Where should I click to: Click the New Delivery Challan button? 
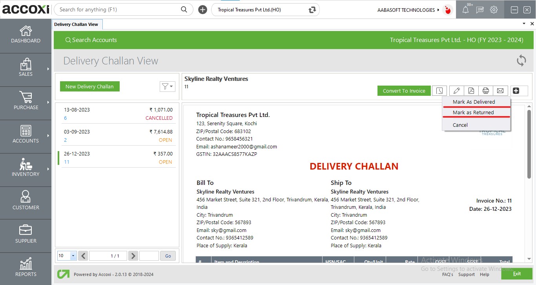(89, 86)
